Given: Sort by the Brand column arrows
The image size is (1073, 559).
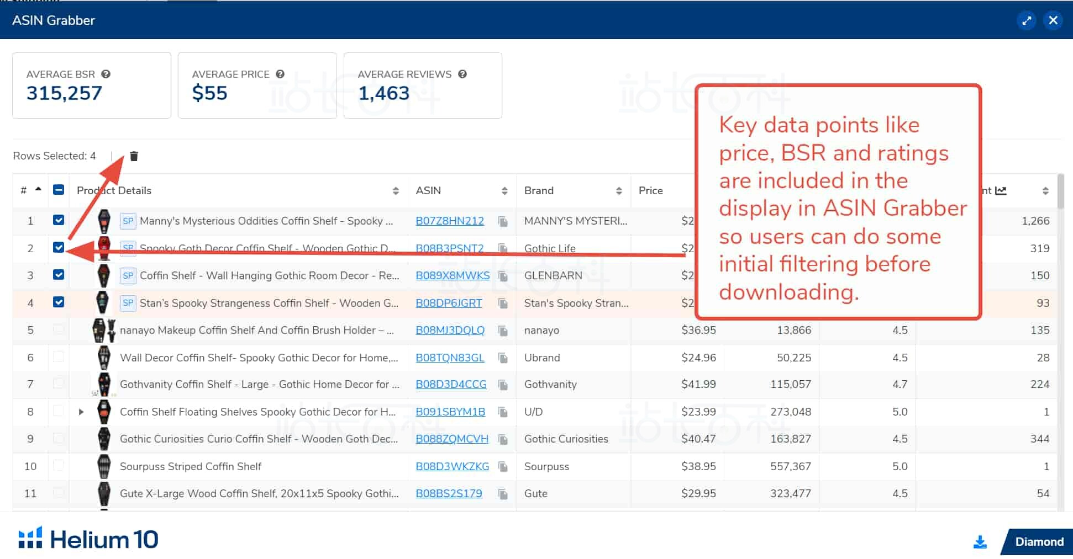Looking at the screenshot, I should click(618, 191).
